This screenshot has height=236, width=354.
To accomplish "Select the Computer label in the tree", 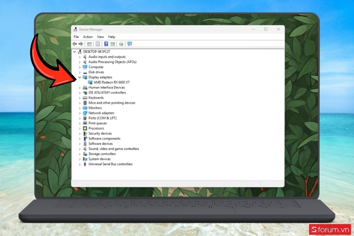I will tap(96, 67).
